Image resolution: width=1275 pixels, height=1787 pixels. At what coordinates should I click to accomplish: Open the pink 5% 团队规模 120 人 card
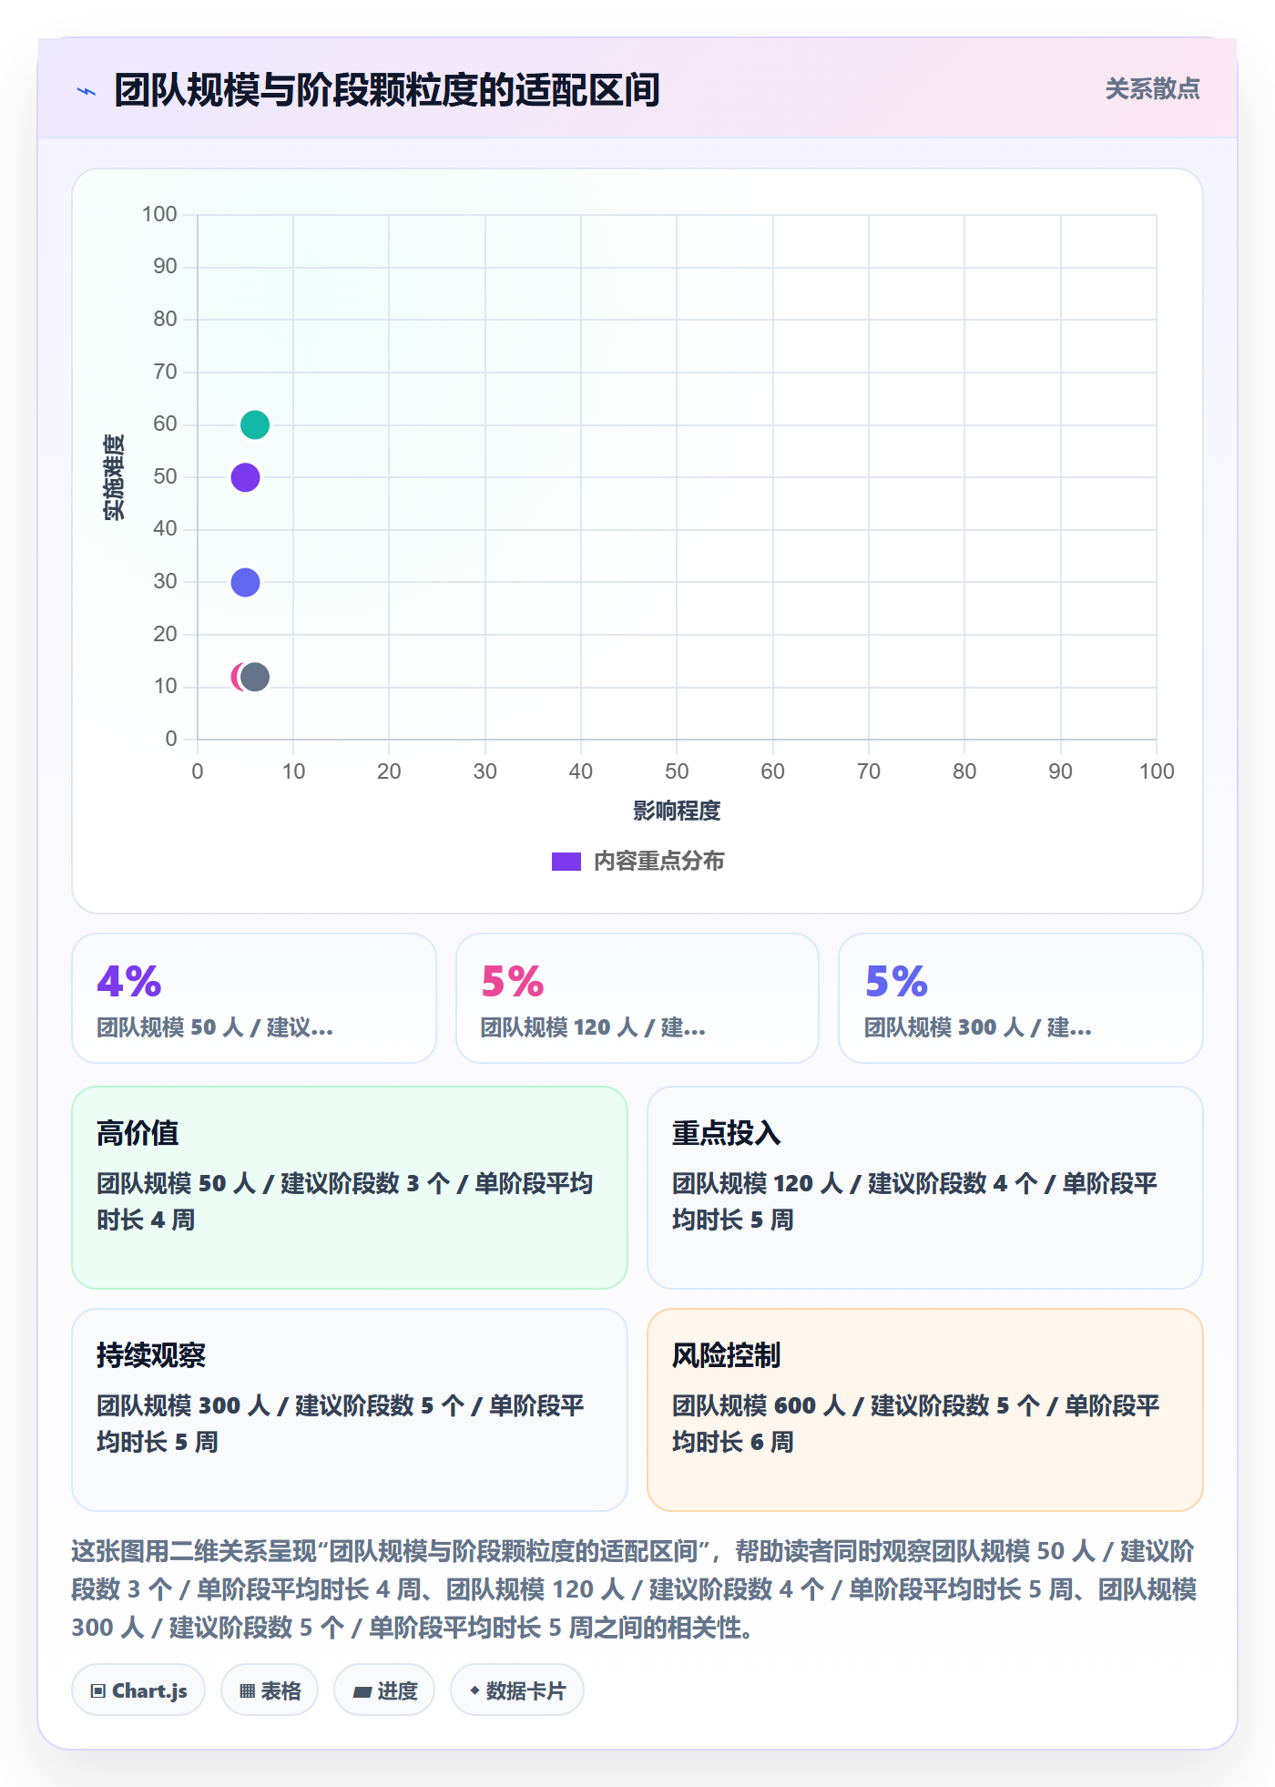click(x=637, y=998)
